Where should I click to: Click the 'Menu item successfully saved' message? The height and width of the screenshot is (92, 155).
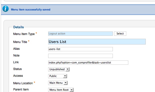(31, 9)
